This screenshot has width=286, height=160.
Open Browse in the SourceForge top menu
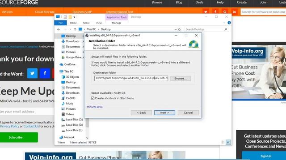click(157, 2)
